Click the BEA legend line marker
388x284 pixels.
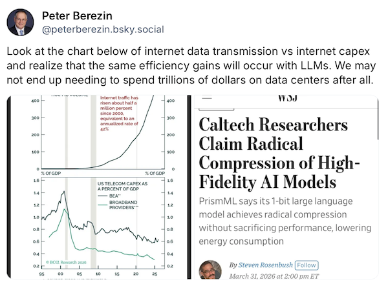tap(102, 196)
